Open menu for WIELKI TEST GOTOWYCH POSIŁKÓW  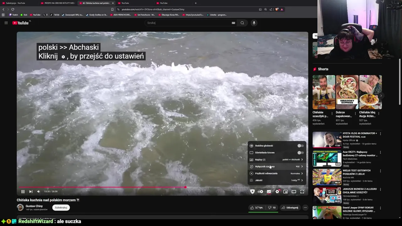click(x=380, y=171)
